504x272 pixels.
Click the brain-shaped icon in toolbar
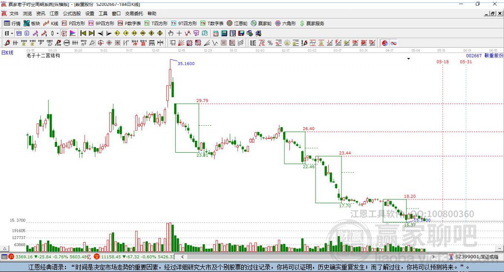tap(205, 33)
